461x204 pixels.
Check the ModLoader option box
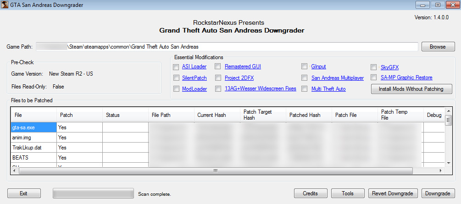(x=176, y=89)
